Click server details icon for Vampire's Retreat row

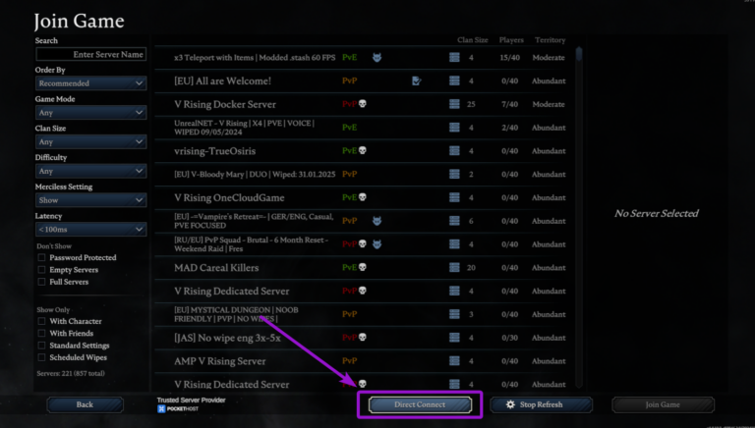[454, 221]
